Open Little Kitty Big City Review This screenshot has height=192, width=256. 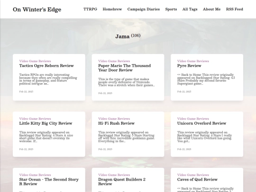point(46,123)
